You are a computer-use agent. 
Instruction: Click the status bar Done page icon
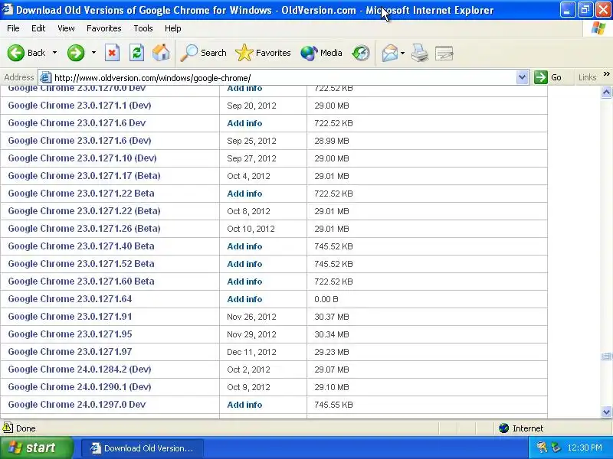8,428
